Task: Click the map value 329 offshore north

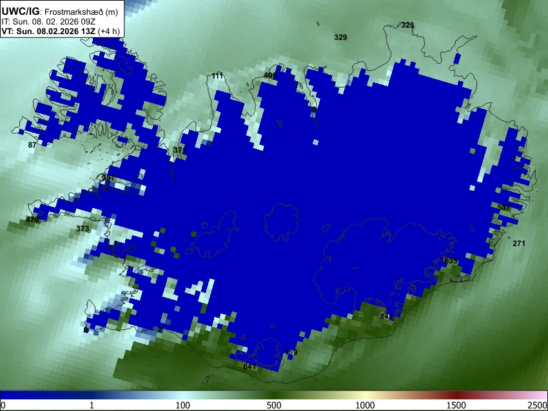Action: click(340, 37)
